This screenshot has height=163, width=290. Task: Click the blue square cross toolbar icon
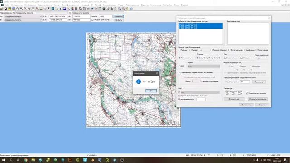coord(53,9)
